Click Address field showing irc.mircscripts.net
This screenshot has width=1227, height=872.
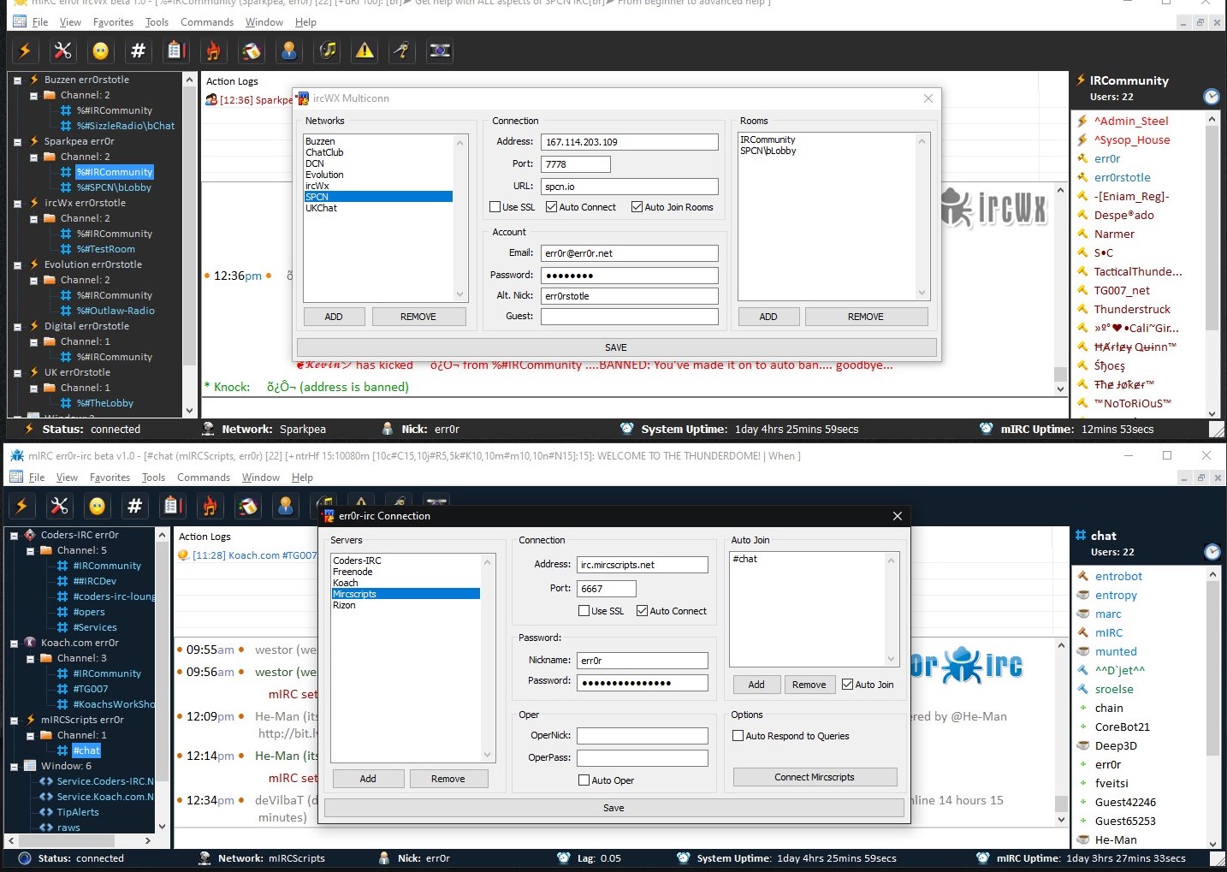tap(643, 565)
